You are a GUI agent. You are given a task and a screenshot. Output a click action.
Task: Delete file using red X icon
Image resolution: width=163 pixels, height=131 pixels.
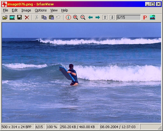pyautogui.click(x=27, y=18)
